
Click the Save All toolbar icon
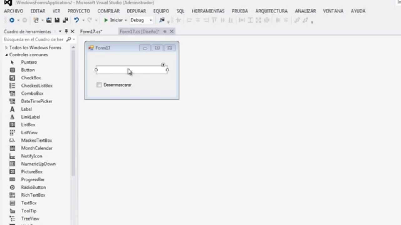(x=65, y=20)
